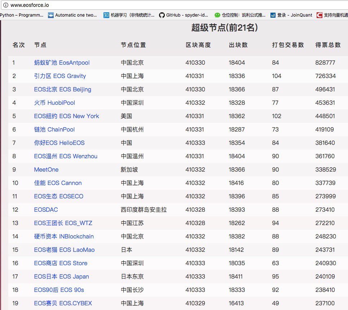
Task: Open the MeetOne node link
Action: (46, 169)
